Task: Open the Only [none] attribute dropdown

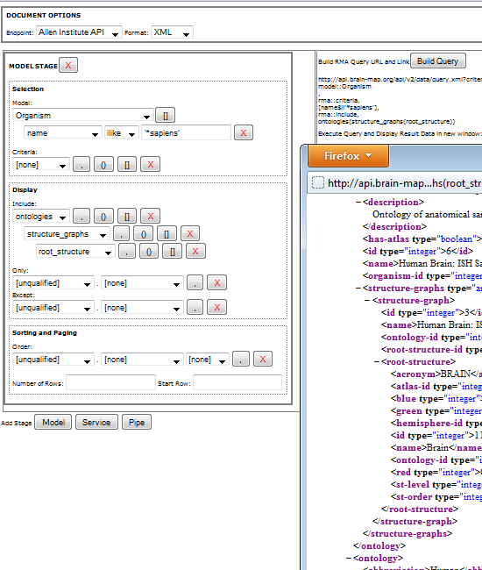Action: tap(142, 283)
